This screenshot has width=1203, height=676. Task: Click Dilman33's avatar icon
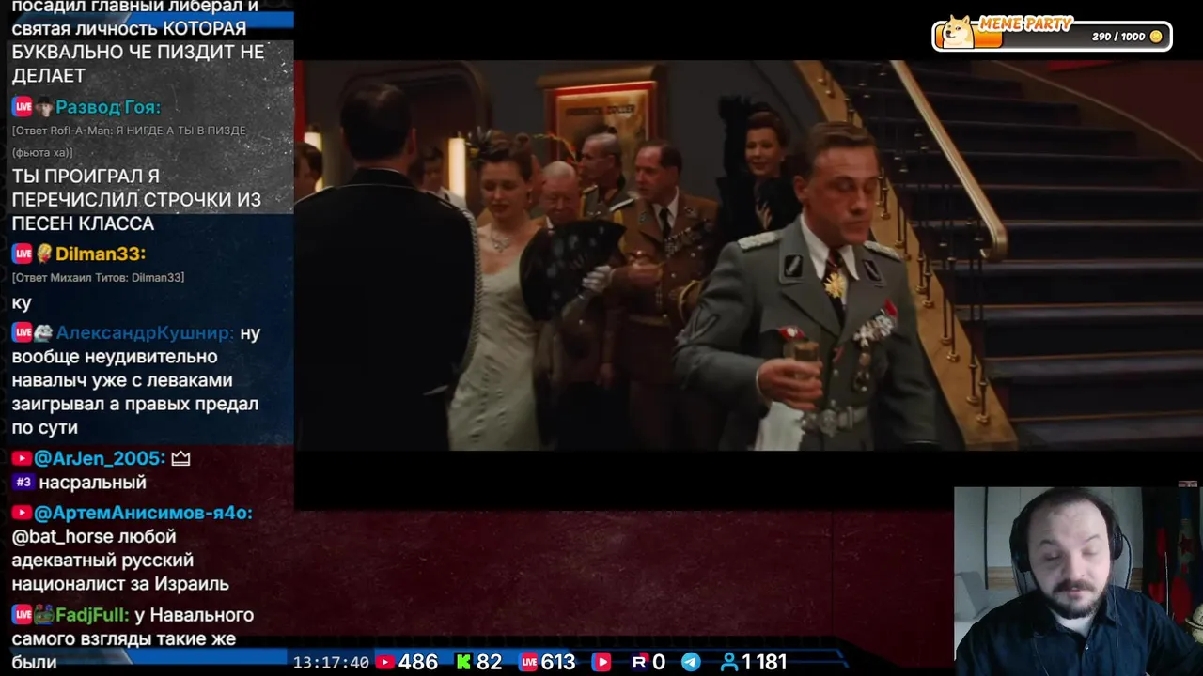pyautogui.click(x=44, y=253)
